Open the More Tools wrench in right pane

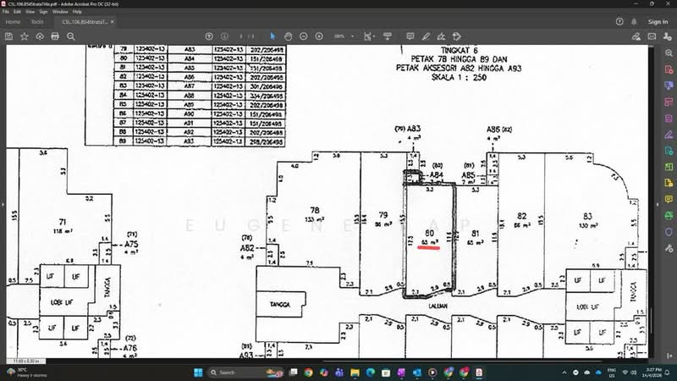click(x=669, y=248)
